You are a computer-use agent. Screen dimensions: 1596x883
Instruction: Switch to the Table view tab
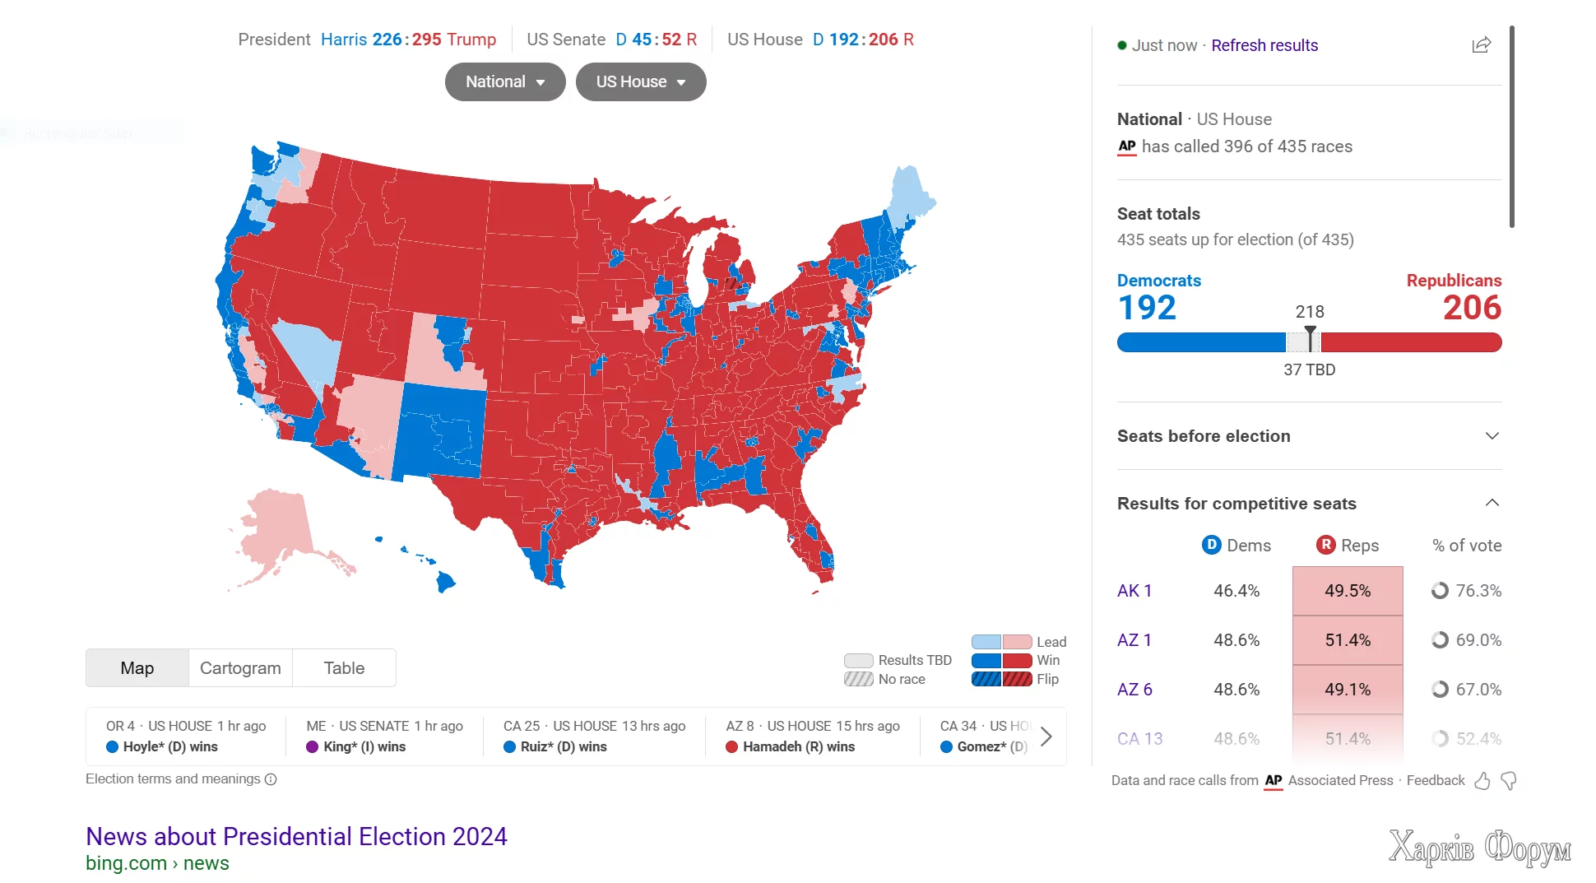pyautogui.click(x=344, y=668)
